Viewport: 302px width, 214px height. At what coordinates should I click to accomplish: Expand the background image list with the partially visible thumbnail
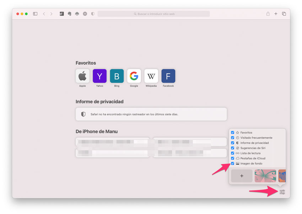tap(282, 176)
